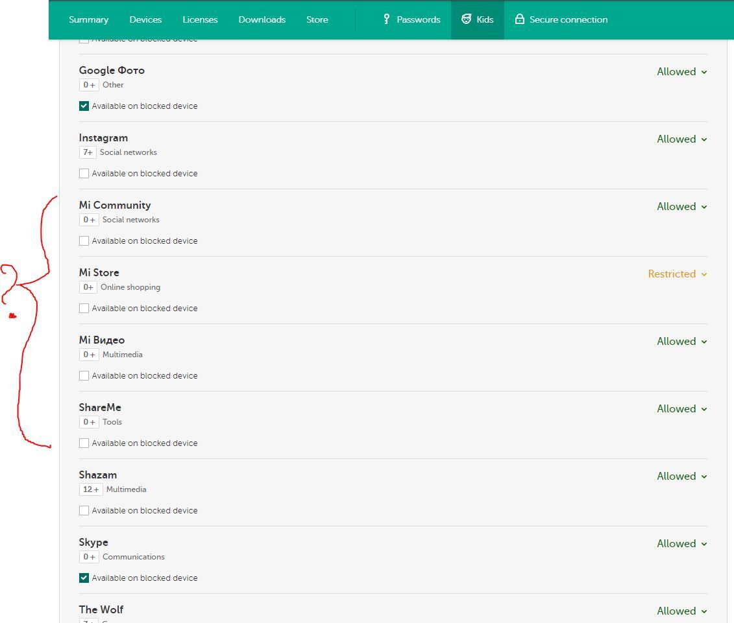Click the Mi Store app name

pyautogui.click(x=99, y=273)
